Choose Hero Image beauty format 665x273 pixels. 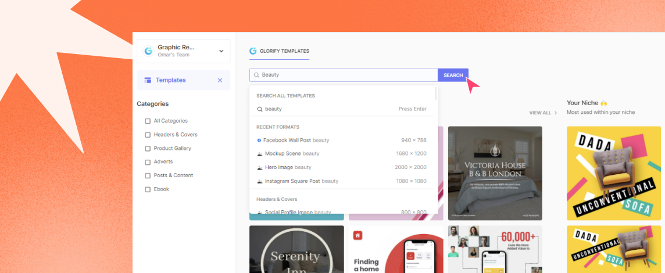pyautogui.click(x=342, y=167)
